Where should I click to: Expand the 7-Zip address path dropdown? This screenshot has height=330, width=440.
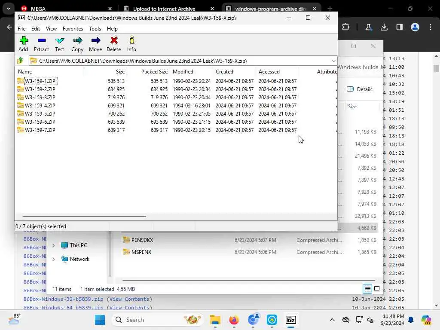coord(333,61)
